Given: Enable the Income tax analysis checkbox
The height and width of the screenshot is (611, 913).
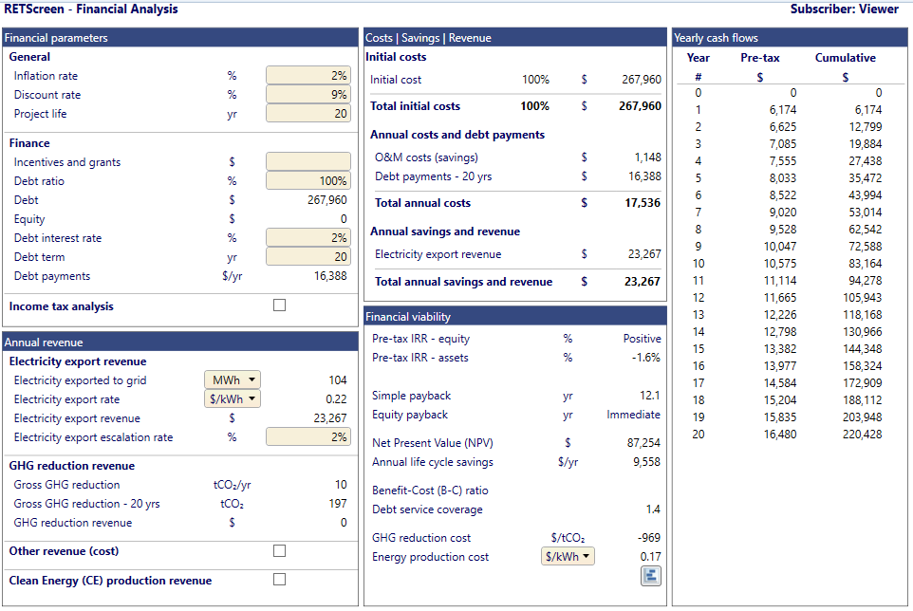Looking at the screenshot, I should [279, 305].
